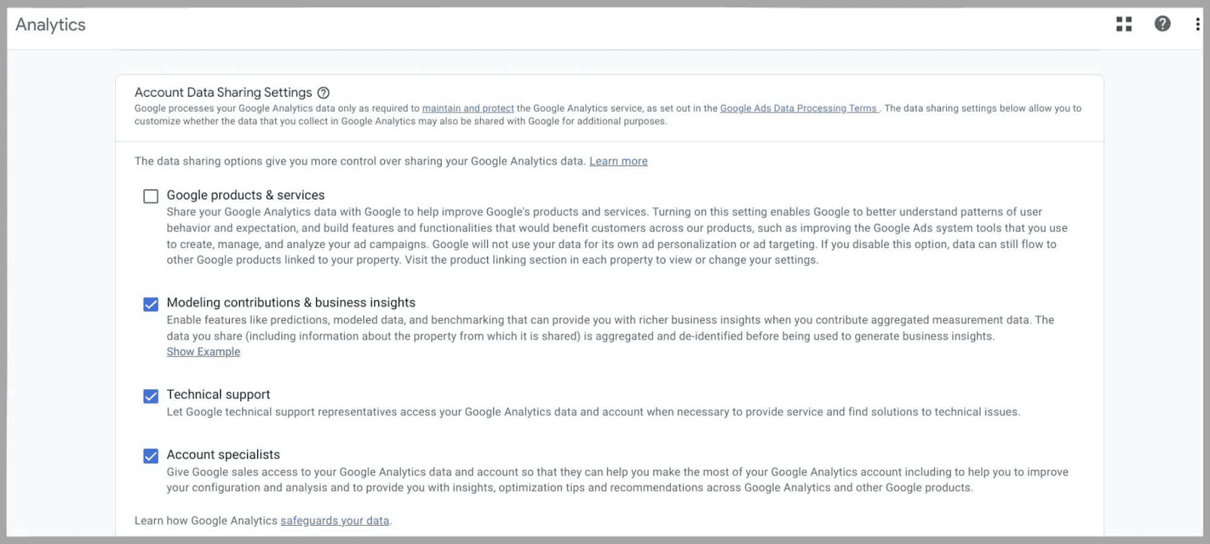Enable the Google products & services checkbox
Image resolution: width=1210 pixels, height=544 pixels.
[151, 196]
